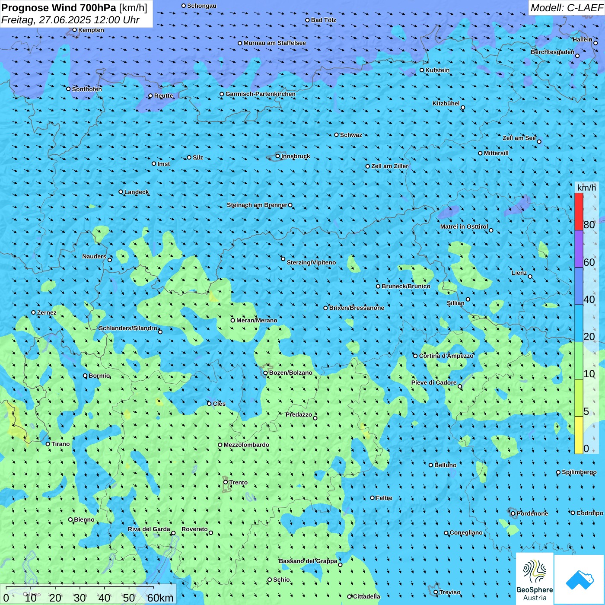The image size is (605, 605).
Task: Click the date 'Freitag, 27.06.2025 12:00 Uhr'
Action: (x=70, y=20)
